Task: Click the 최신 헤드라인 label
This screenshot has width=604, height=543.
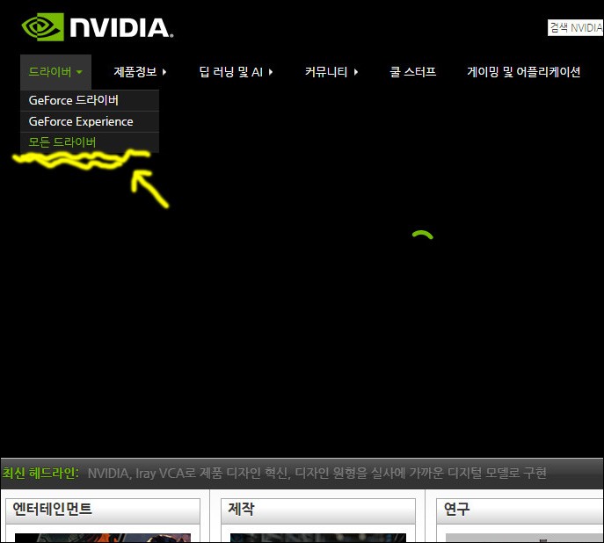Action: 40,473
